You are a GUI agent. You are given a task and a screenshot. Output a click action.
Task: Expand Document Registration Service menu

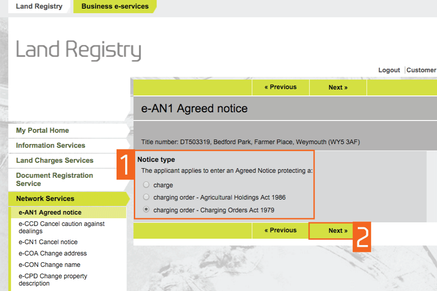(54, 180)
